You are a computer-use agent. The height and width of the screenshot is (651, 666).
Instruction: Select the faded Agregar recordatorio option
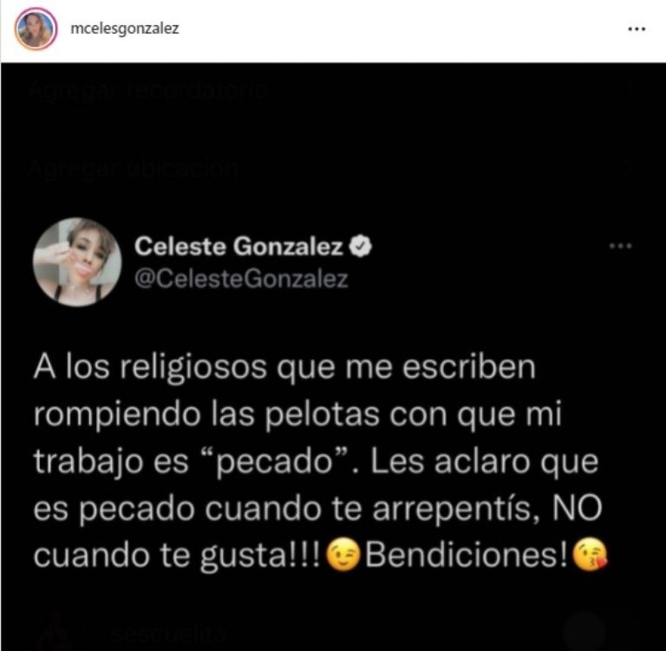coord(148,90)
